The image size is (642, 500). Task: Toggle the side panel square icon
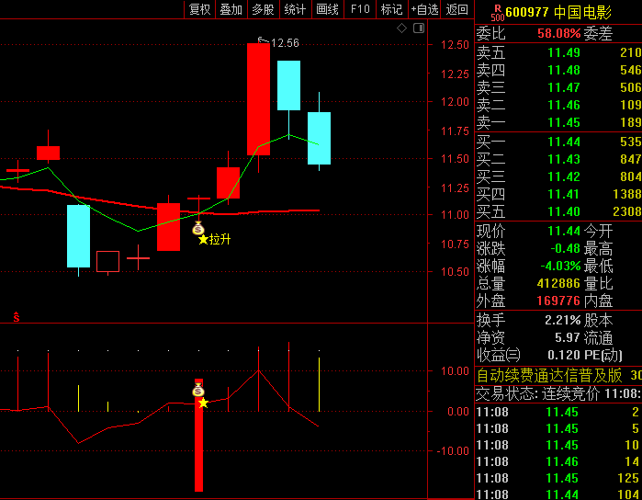pos(419,28)
